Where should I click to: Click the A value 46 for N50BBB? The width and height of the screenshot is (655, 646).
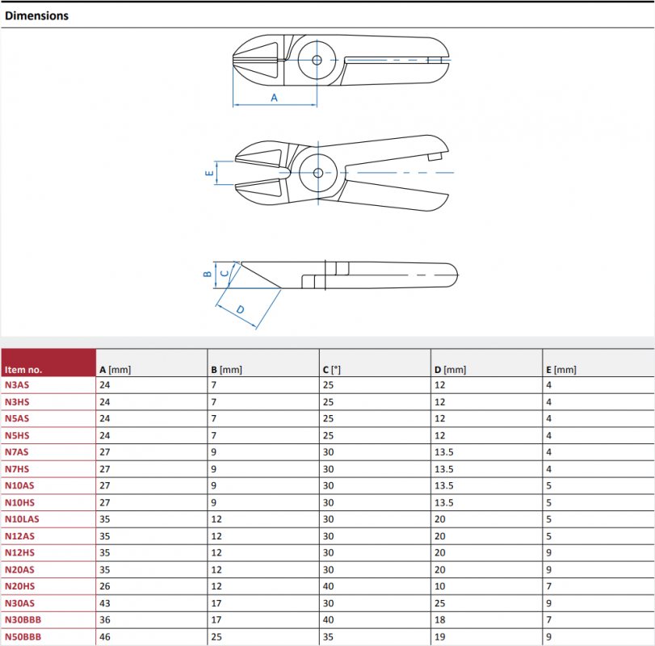[x=105, y=637]
